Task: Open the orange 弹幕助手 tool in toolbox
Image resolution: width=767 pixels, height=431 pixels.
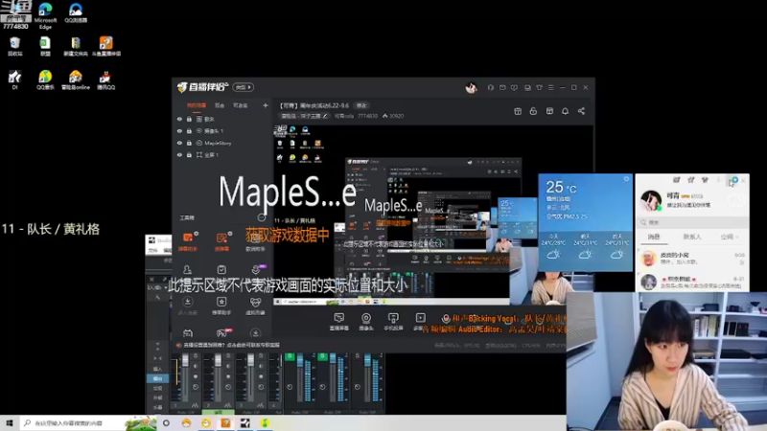Action: [188, 241]
